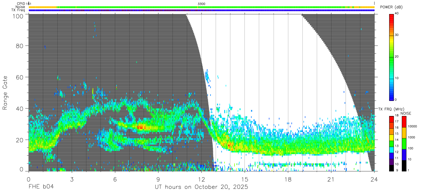Click the 'UT hours on October 20, 2025' axis title
Viewport: 421px width, 194px height.
201,187
